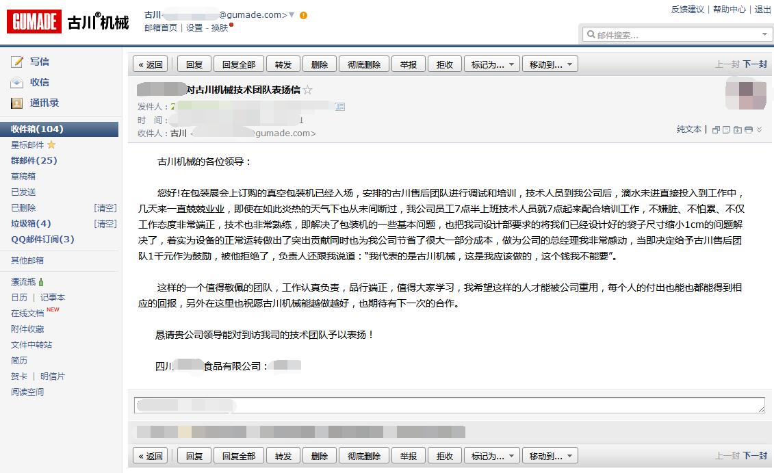Viewport: 774px width, 473px height.
Task: Click [清空] beside 垃圾箱(4)
Action: 105,224
